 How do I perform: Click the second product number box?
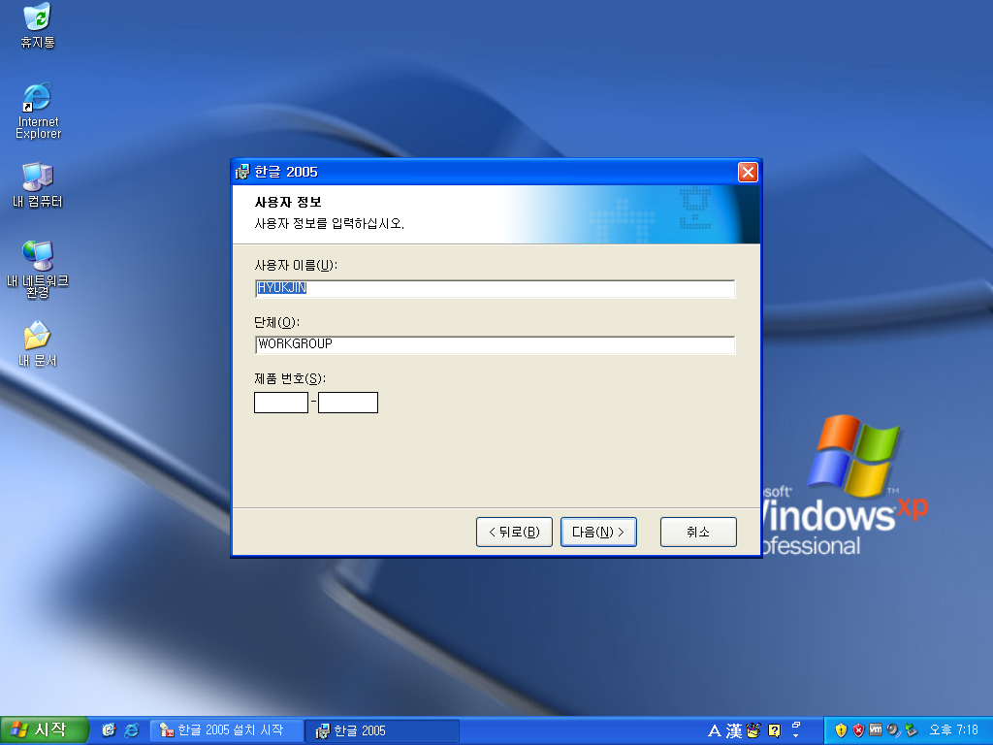[x=348, y=403]
